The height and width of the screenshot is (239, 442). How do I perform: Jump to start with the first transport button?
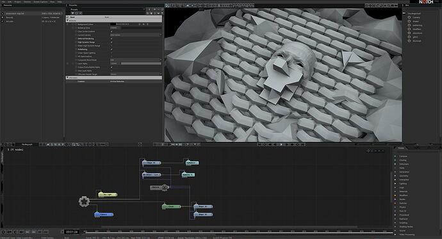(x=259, y=144)
